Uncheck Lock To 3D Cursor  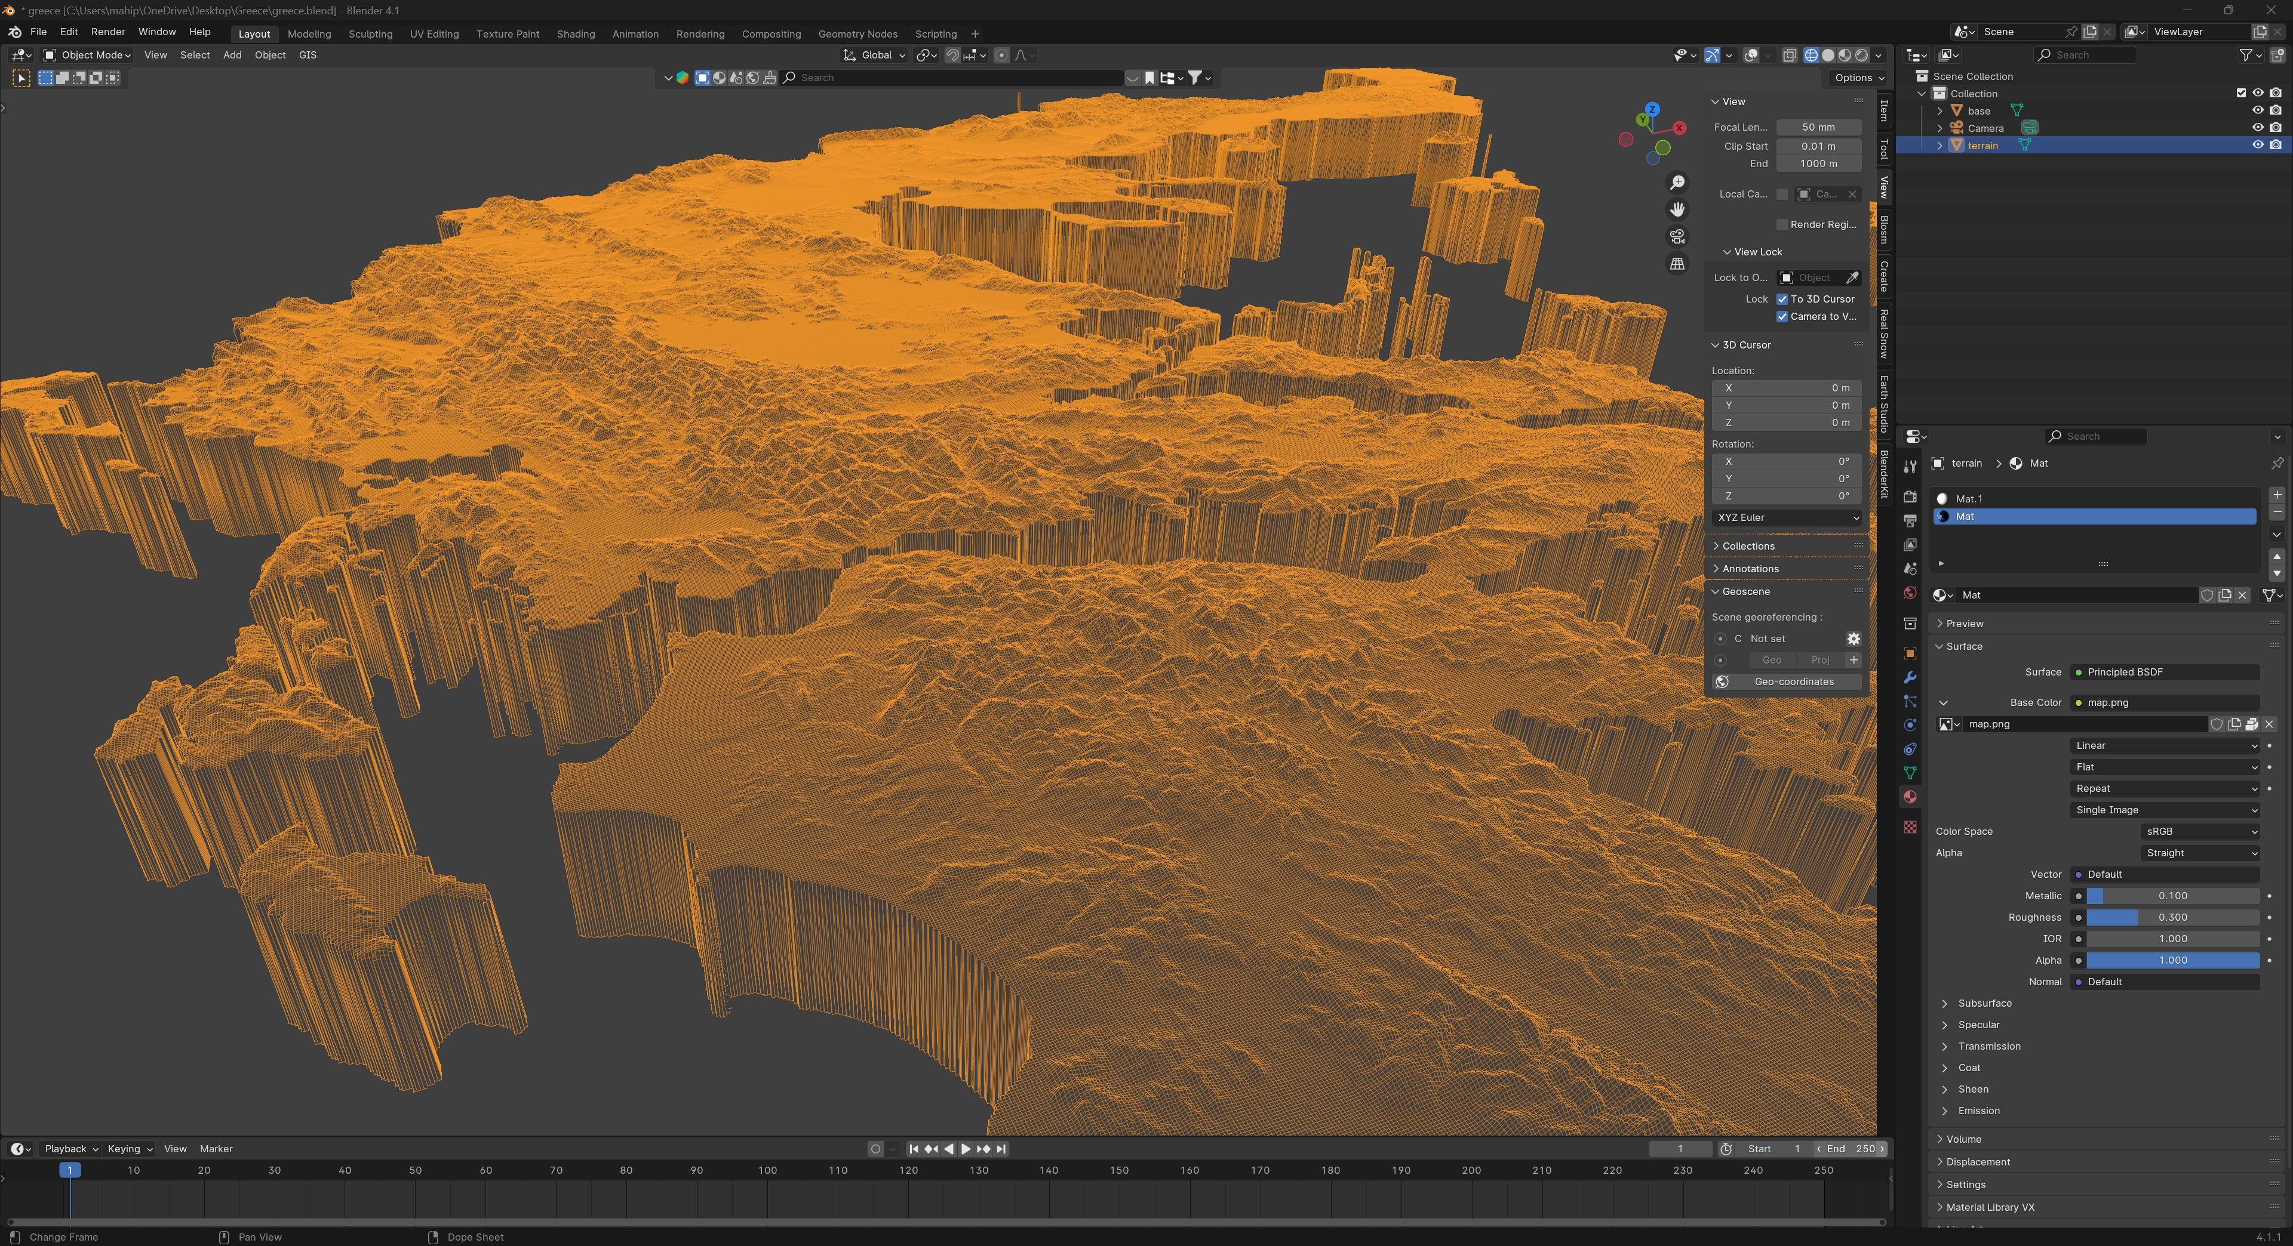coord(1782,299)
